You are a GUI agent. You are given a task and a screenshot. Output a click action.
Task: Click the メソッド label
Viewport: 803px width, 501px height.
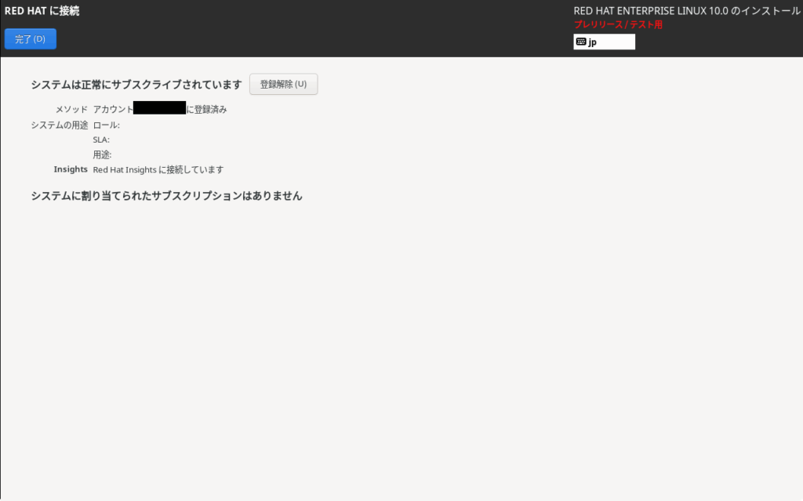71,110
